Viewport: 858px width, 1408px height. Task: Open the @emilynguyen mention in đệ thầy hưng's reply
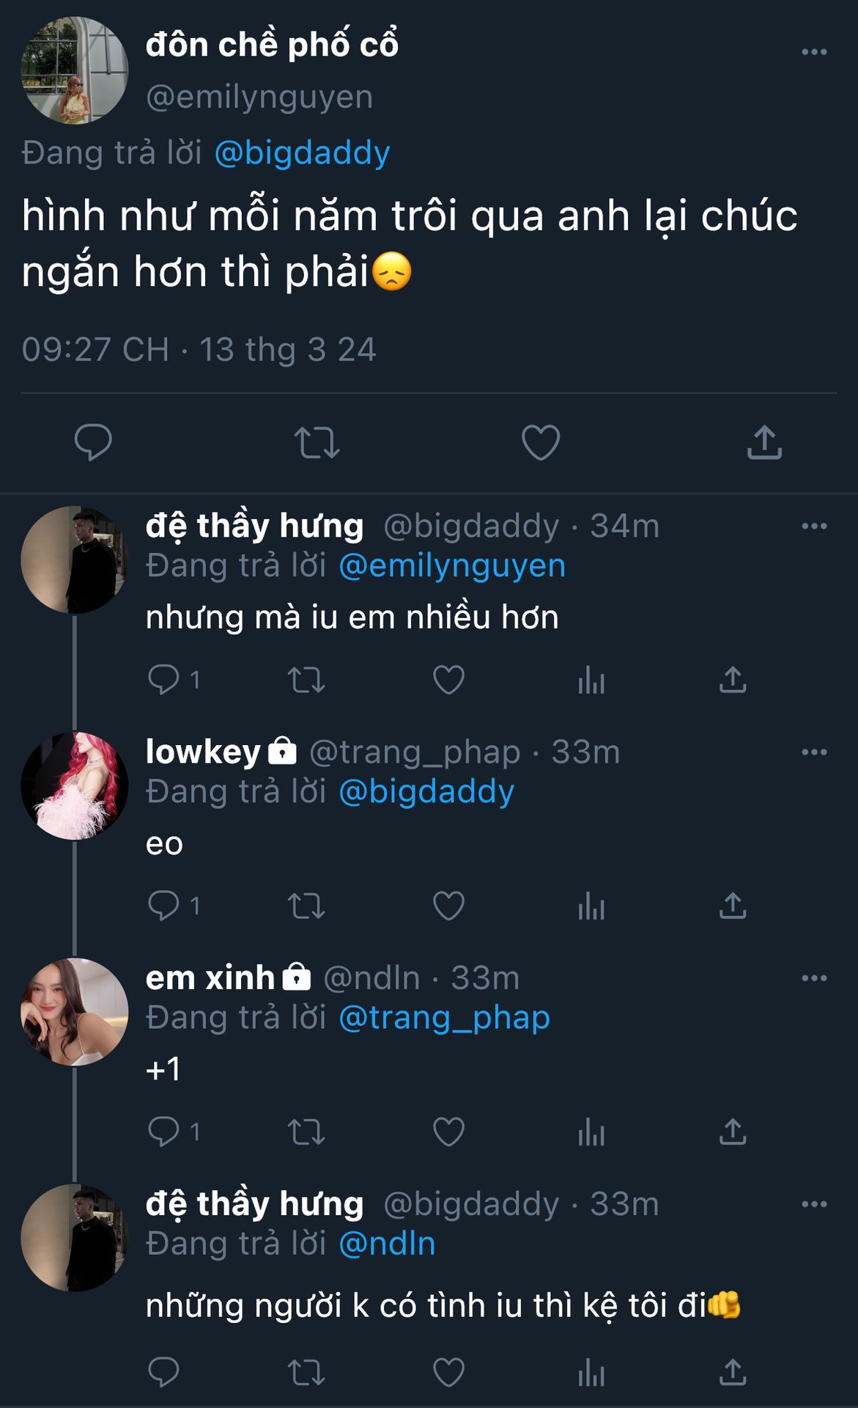click(452, 566)
